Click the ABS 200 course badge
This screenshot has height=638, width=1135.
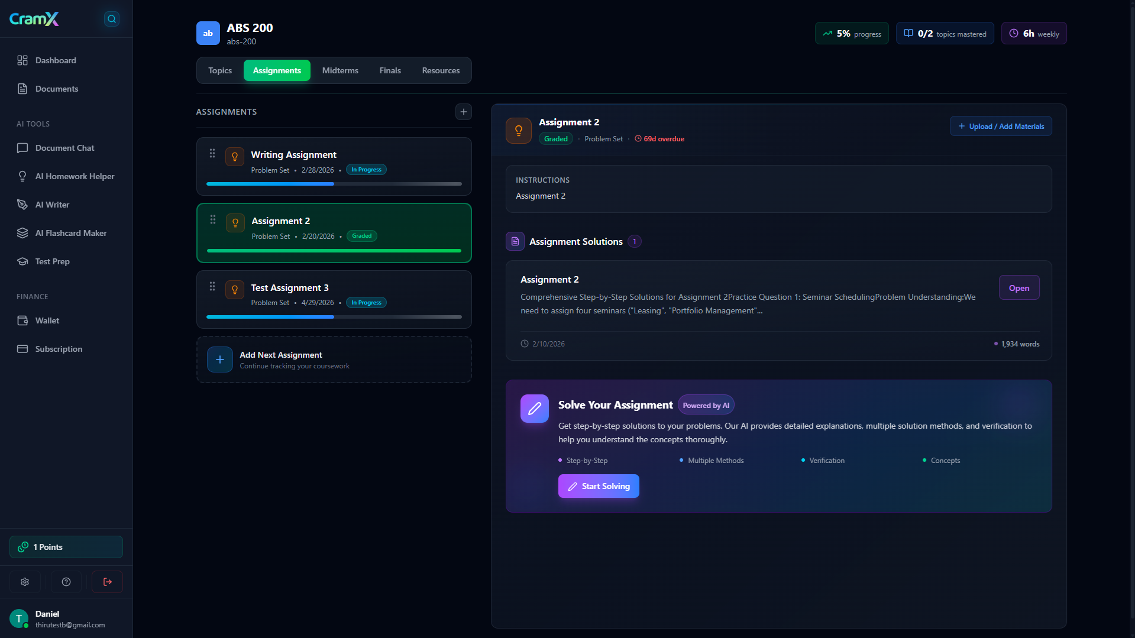208,33
